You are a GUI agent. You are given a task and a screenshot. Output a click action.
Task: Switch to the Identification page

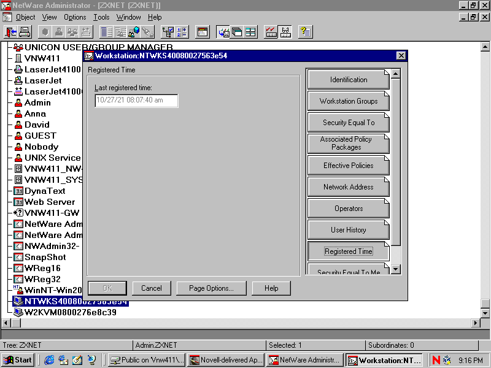point(349,80)
